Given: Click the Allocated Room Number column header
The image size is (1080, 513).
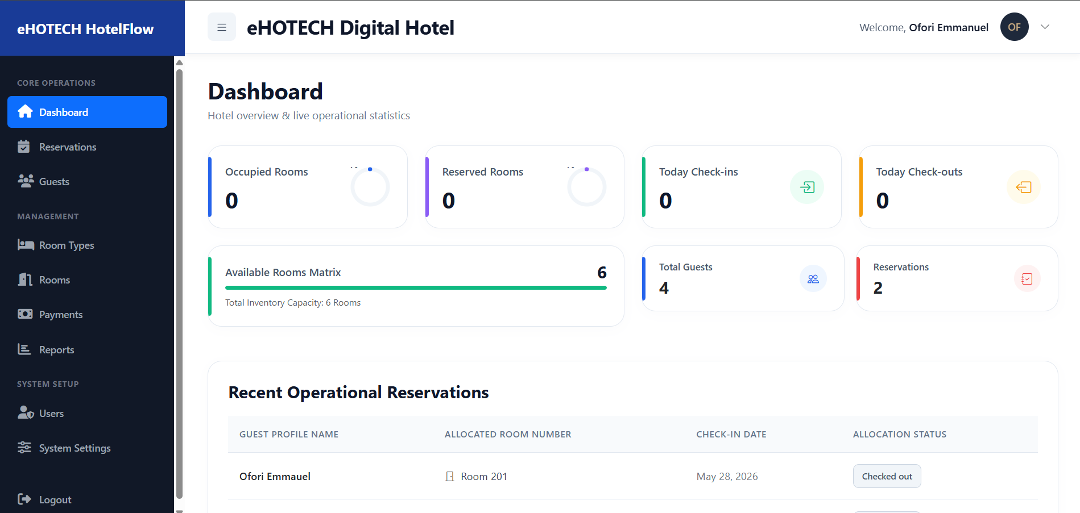Looking at the screenshot, I should coord(508,434).
